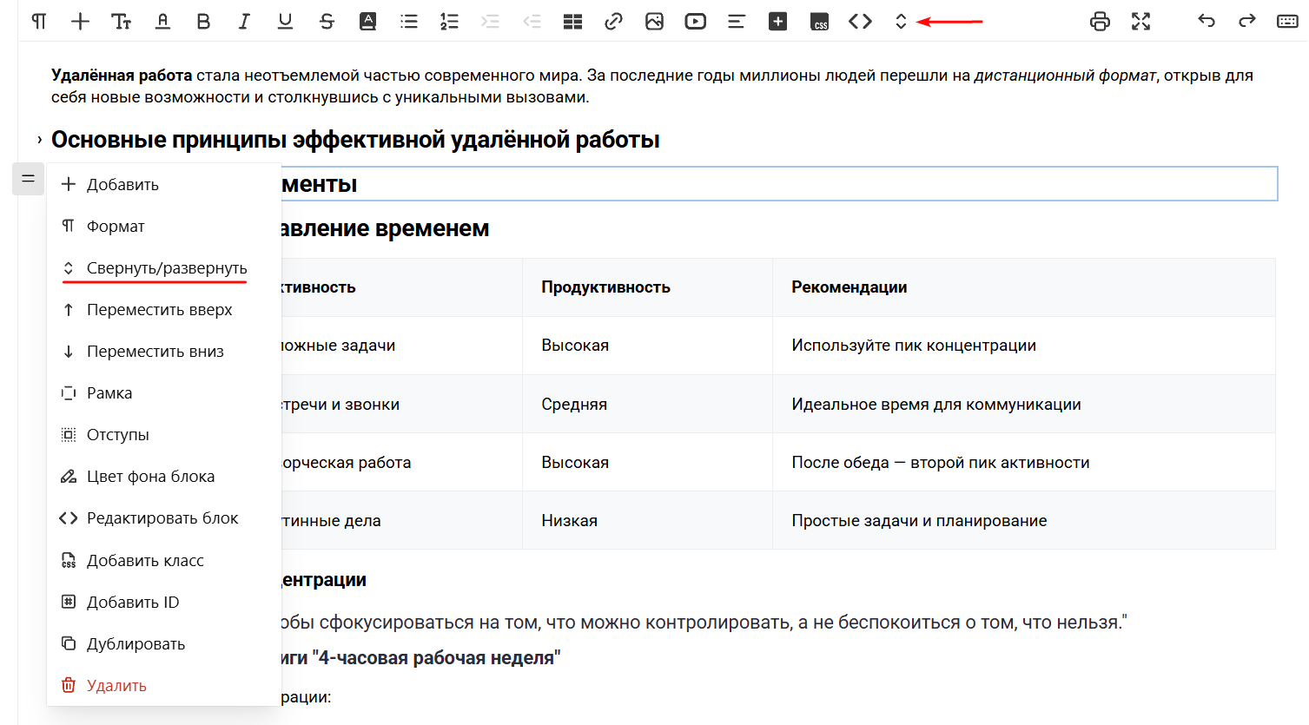Choose 'Добавить' in block menu
Screen dimensions: 1309x725
[x=164, y=184]
